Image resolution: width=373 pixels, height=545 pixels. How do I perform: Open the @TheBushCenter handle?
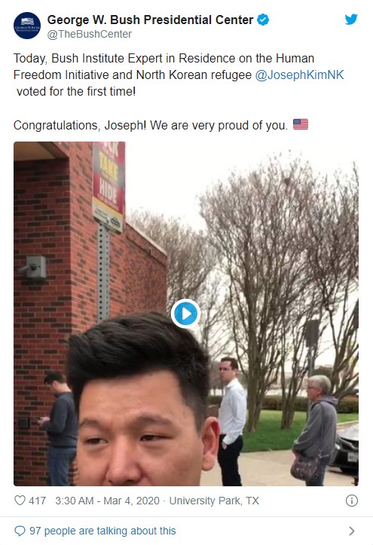click(90, 34)
